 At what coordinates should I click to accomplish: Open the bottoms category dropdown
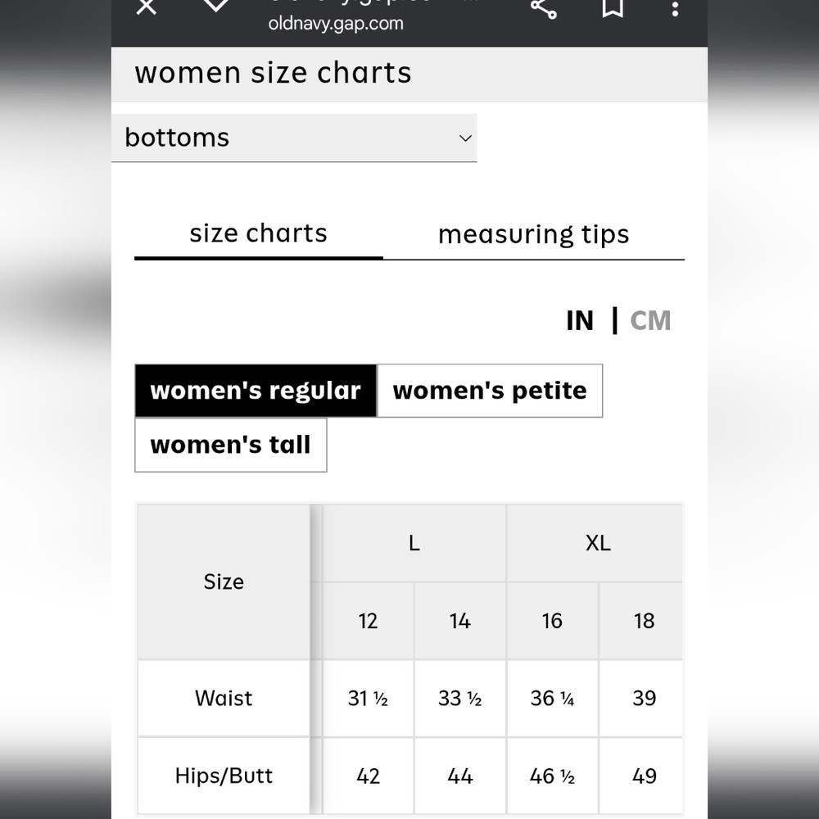point(294,138)
